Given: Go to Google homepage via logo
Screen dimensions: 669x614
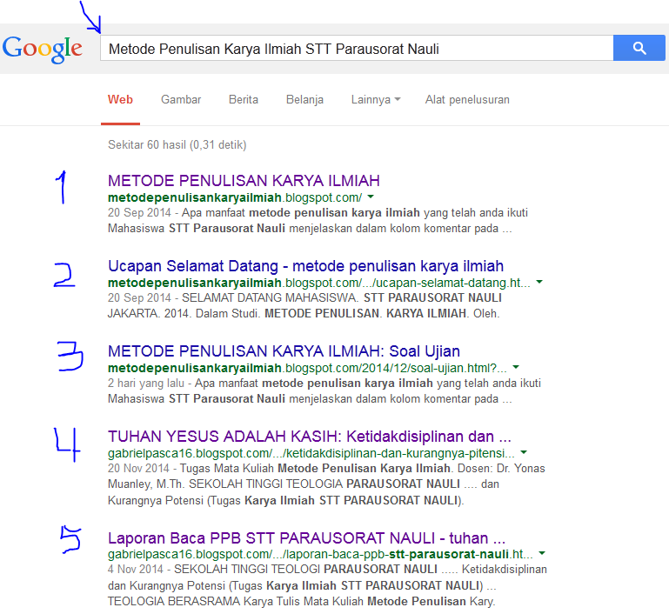Looking at the screenshot, I should click(43, 49).
